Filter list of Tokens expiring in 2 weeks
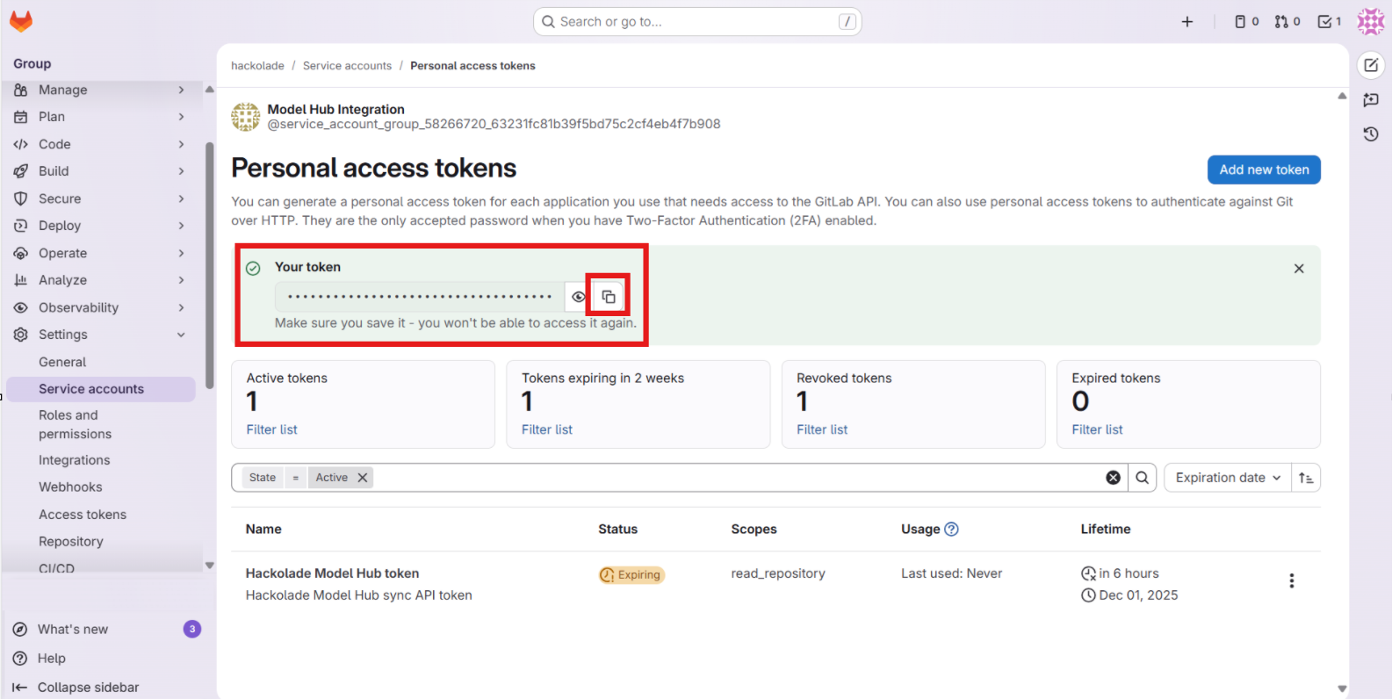Screen dimensions: 1392x699 [x=546, y=429]
